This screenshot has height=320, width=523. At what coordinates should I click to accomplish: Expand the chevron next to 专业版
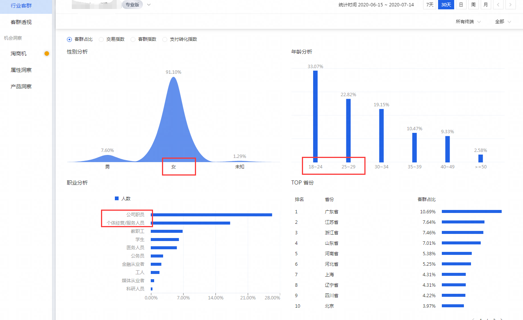click(149, 5)
